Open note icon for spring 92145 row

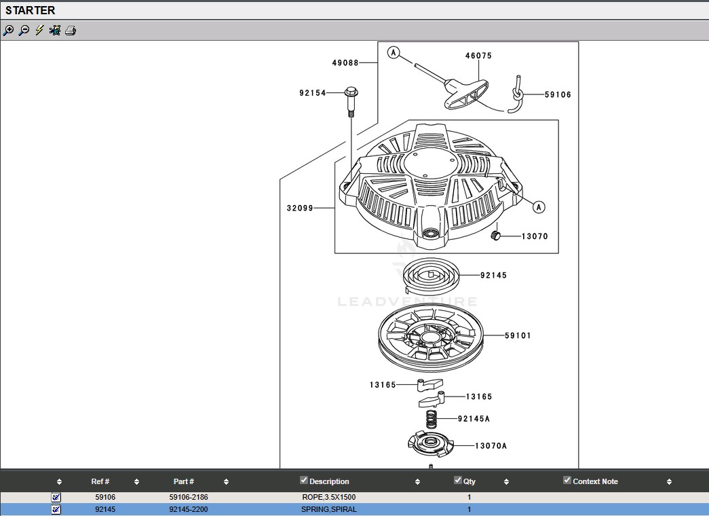click(56, 509)
